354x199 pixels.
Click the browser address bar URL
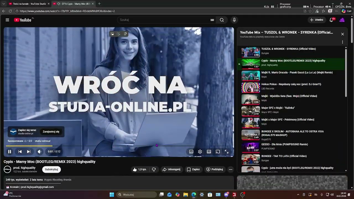(x=67, y=11)
